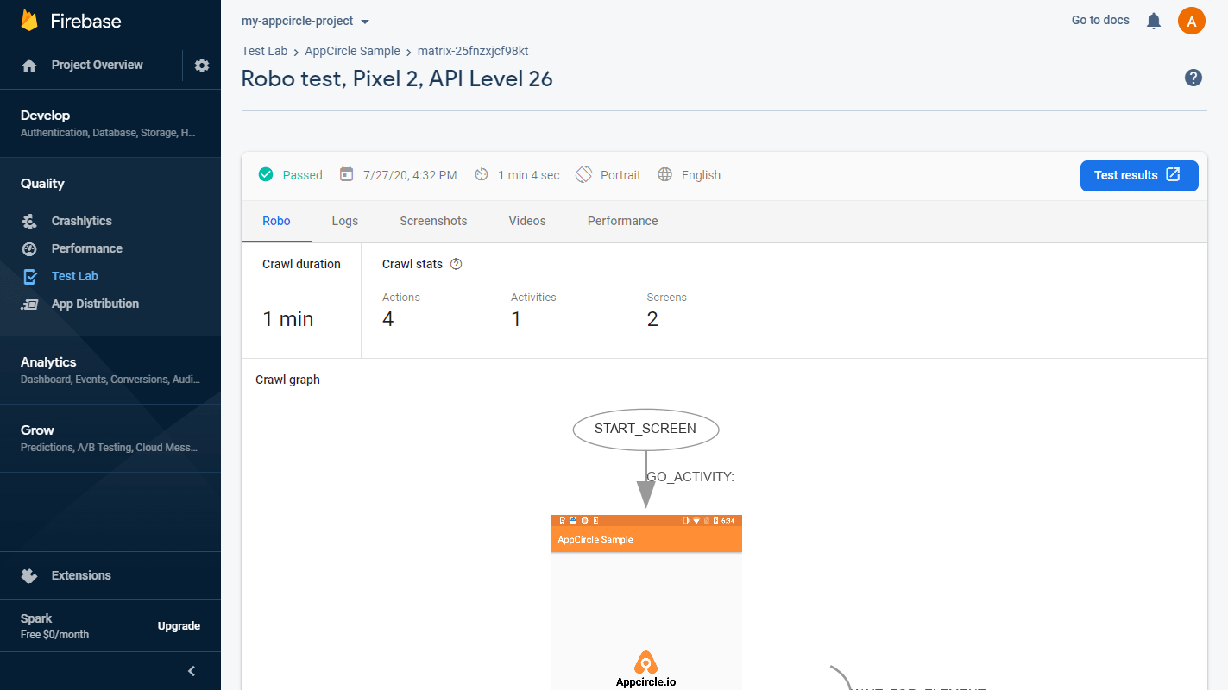
Task: Click the Screens count 2
Action: 652,319
